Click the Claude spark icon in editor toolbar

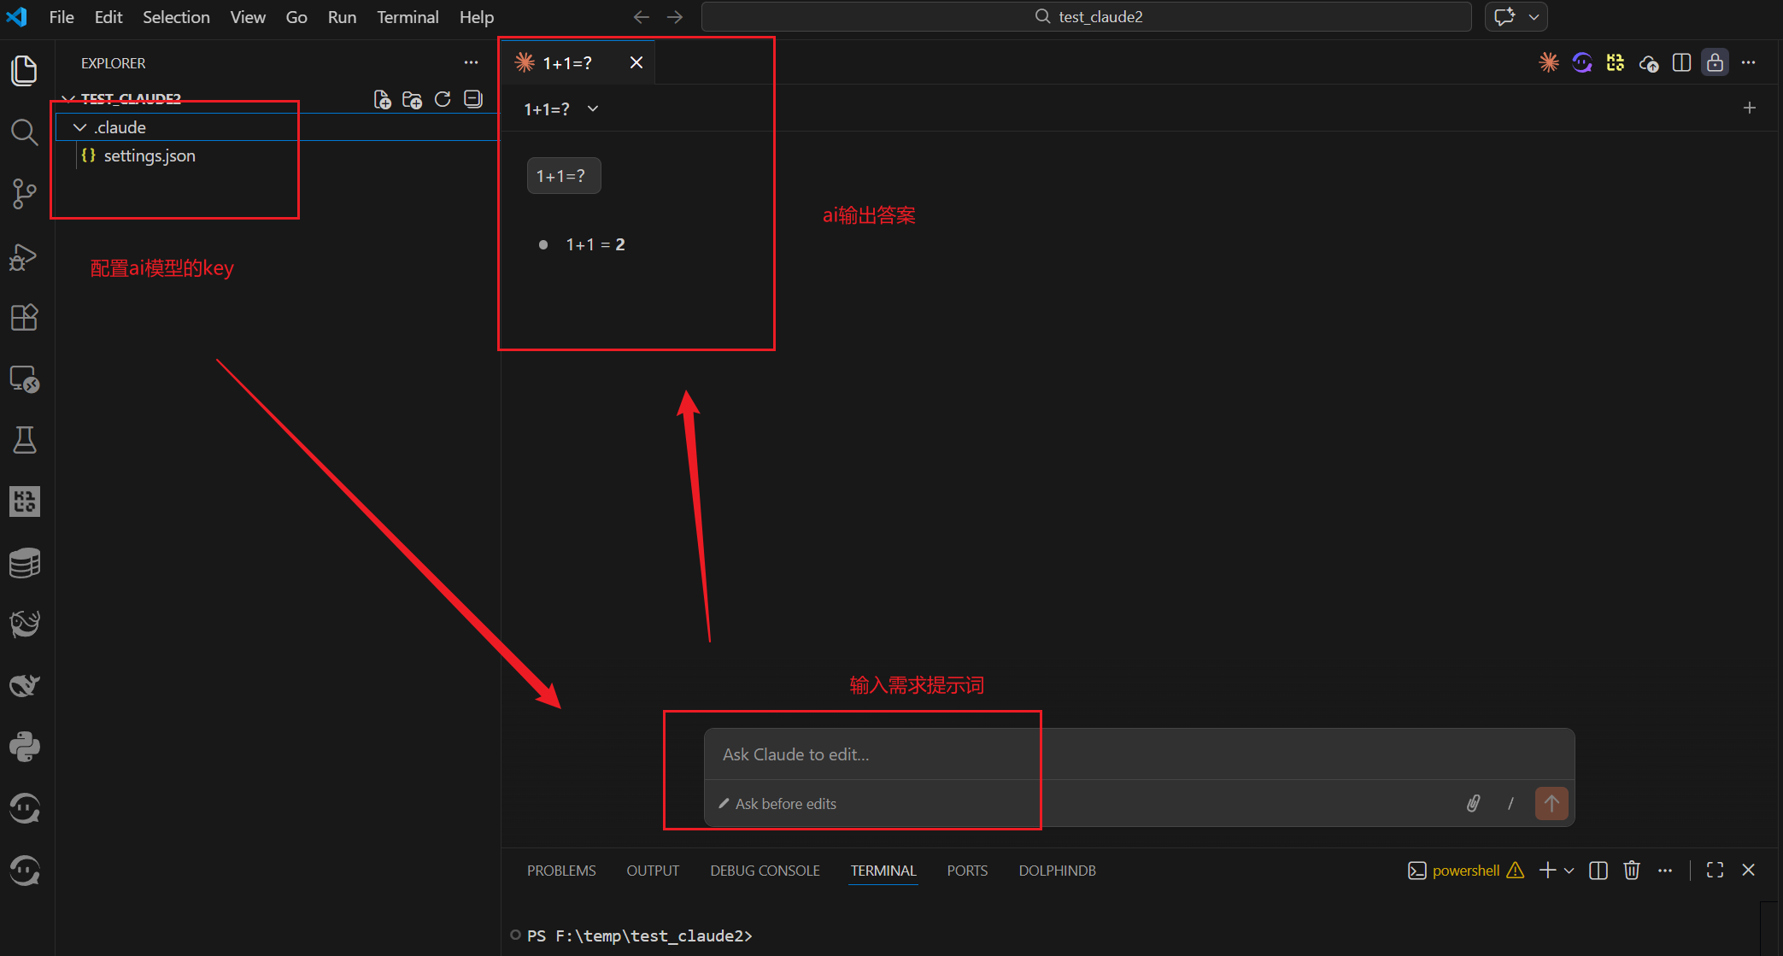click(1548, 62)
